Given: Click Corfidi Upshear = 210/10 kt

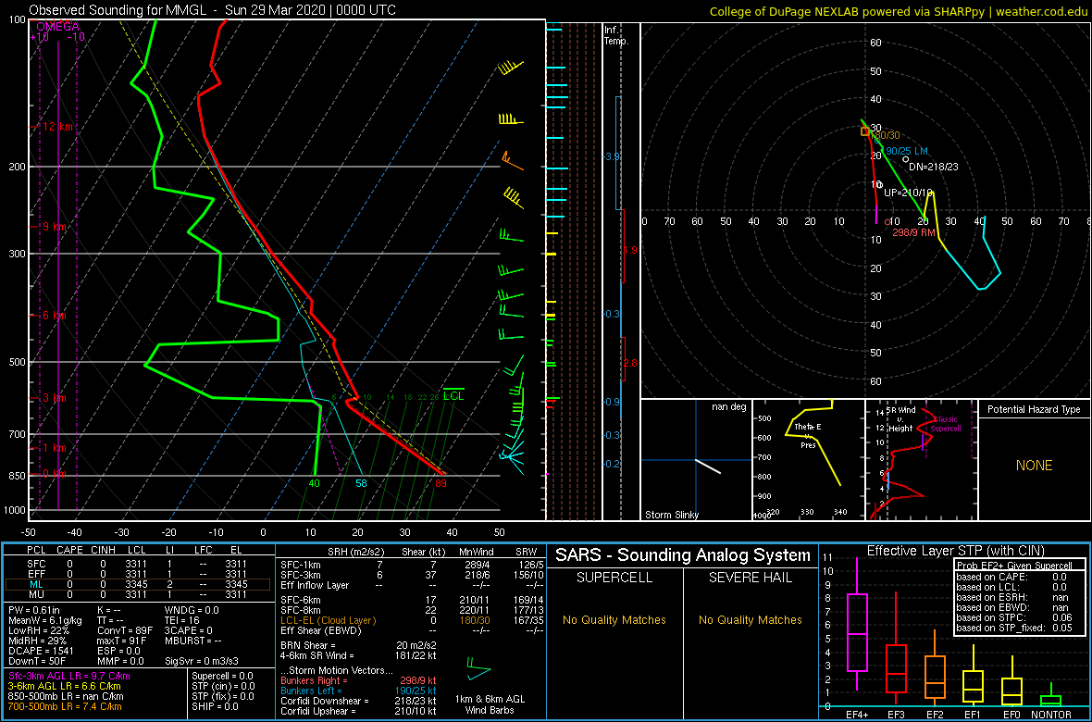Looking at the screenshot, I should 358,711.
